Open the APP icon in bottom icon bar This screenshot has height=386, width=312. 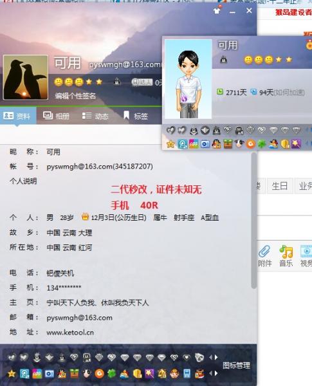37,374
